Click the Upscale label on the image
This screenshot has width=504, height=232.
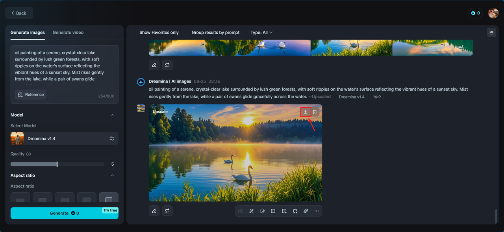(160, 112)
